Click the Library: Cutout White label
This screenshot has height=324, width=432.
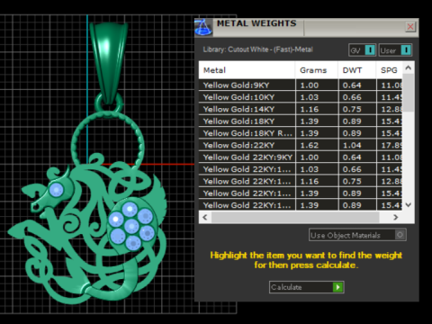[x=257, y=49]
